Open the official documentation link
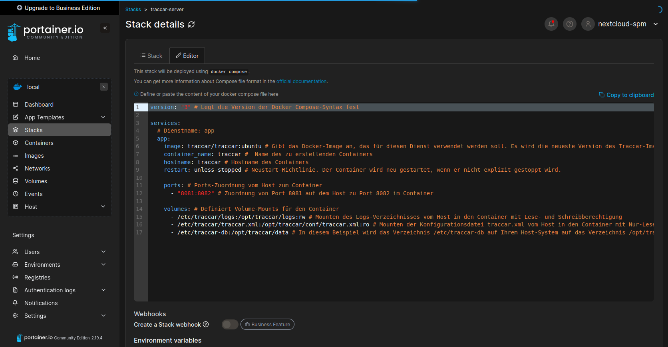The width and height of the screenshot is (668, 347). [x=301, y=81]
